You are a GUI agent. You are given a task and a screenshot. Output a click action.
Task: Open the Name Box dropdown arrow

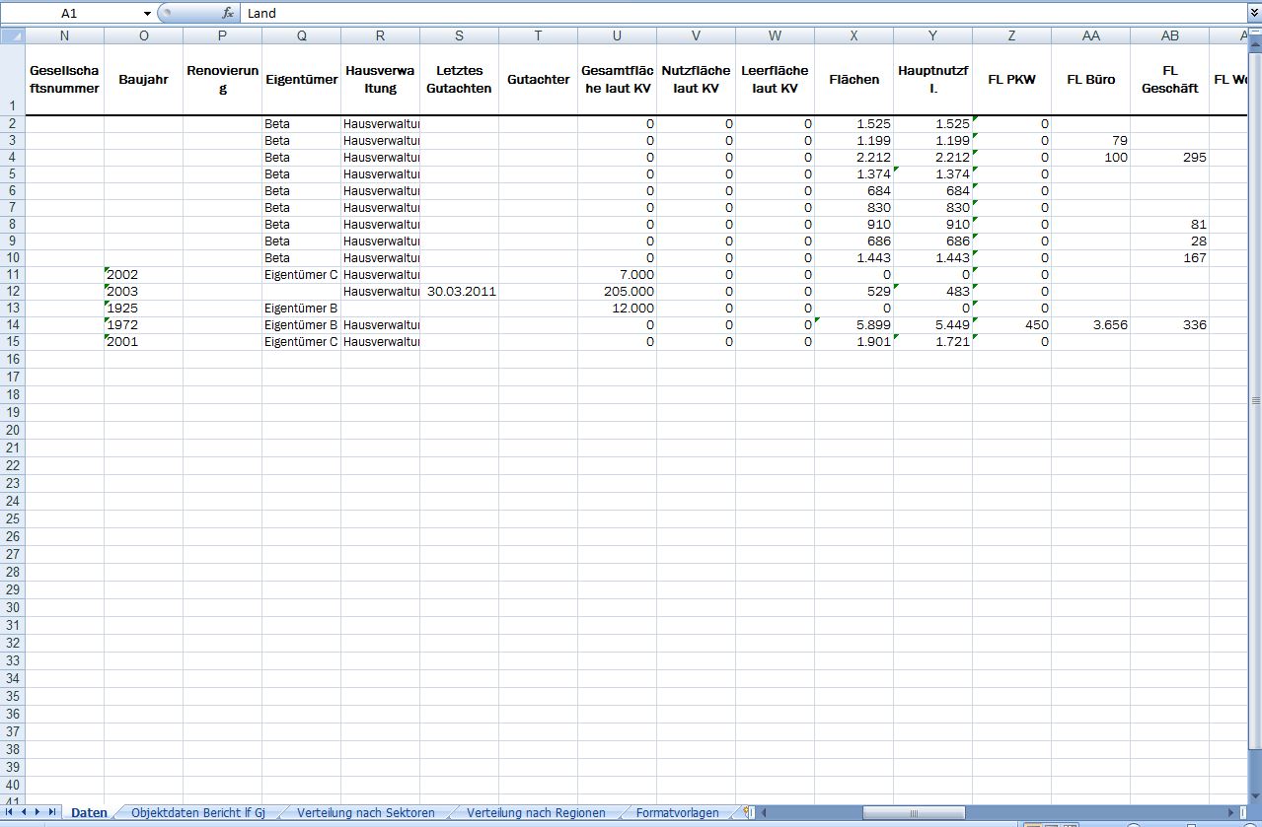click(147, 14)
